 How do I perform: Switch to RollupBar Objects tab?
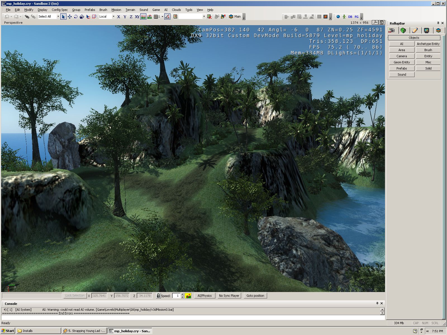(392, 30)
